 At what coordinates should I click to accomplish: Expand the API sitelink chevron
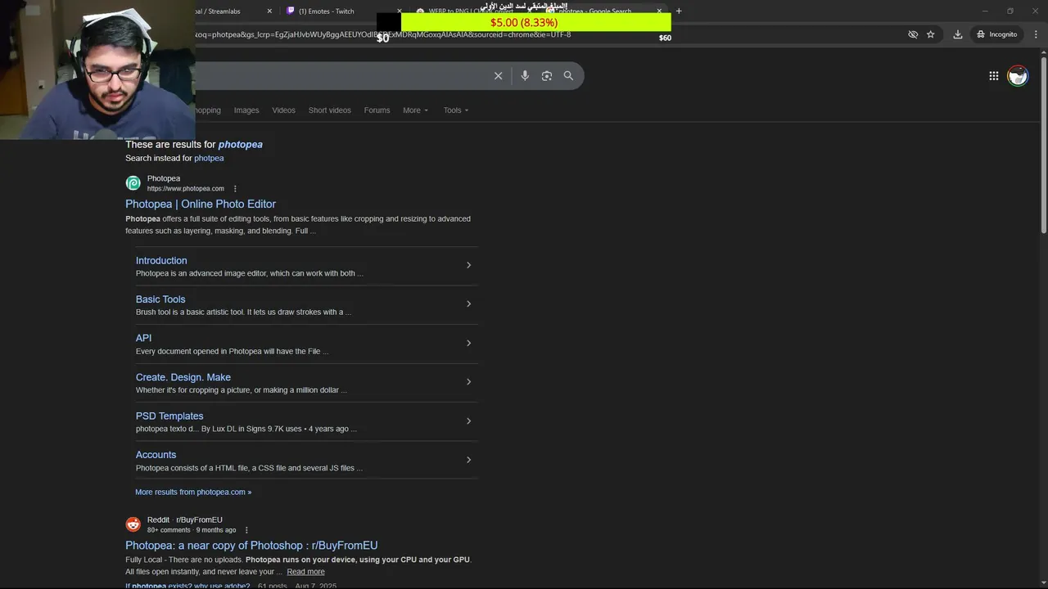468,343
